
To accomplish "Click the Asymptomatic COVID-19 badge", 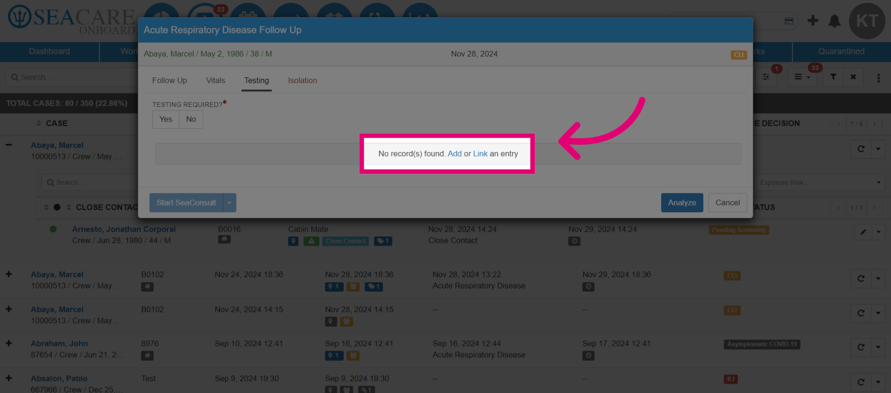I will [x=762, y=344].
